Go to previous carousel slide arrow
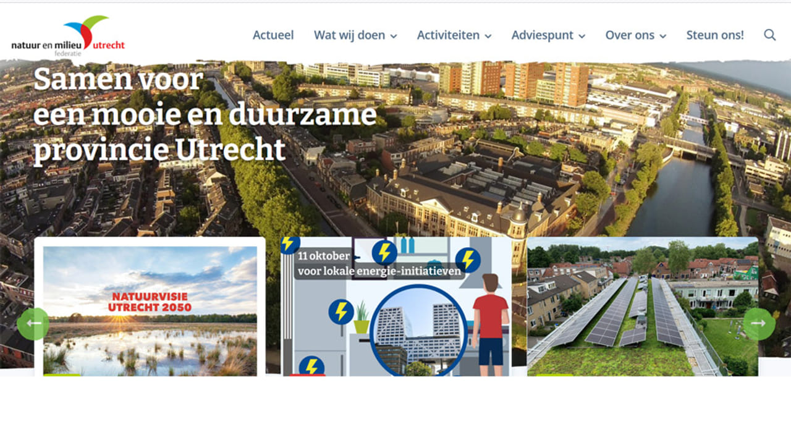The height and width of the screenshot is (445, 791). (x=33, y=323)
